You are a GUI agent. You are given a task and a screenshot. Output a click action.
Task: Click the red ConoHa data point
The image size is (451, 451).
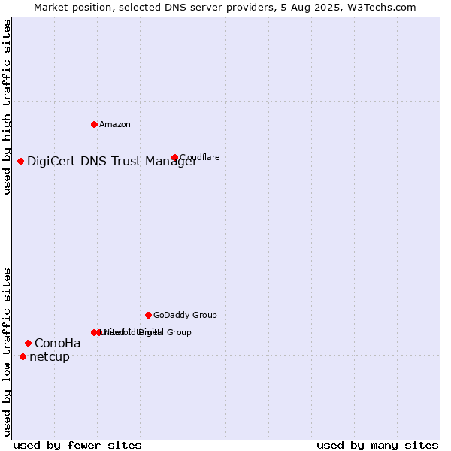[28, 344]
